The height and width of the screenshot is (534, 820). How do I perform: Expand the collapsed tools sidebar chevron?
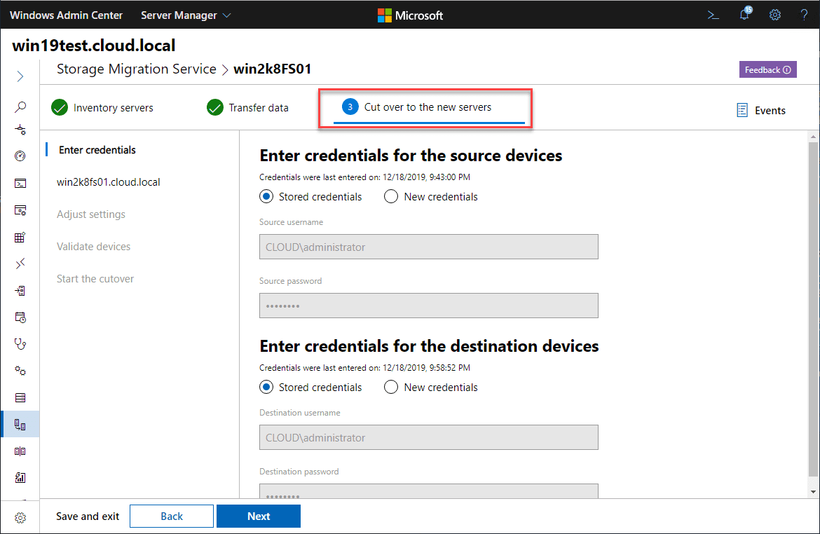click(20, 76)
